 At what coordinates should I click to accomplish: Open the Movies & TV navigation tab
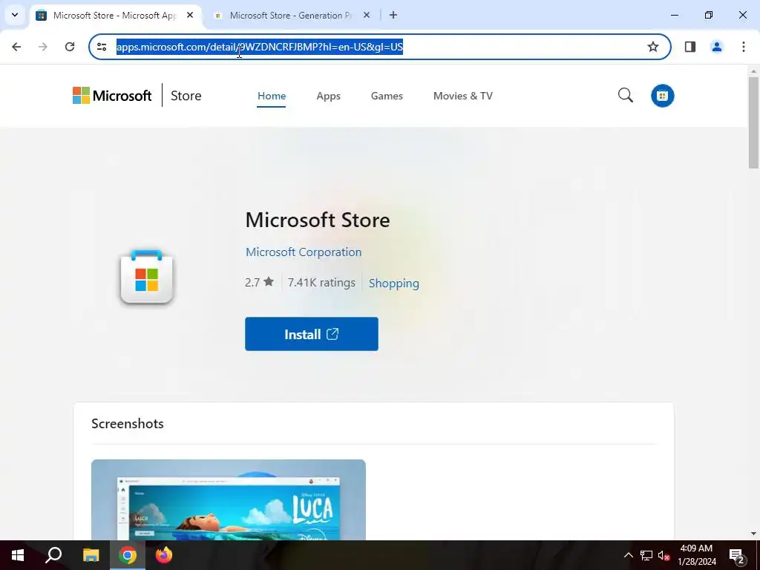463,96
